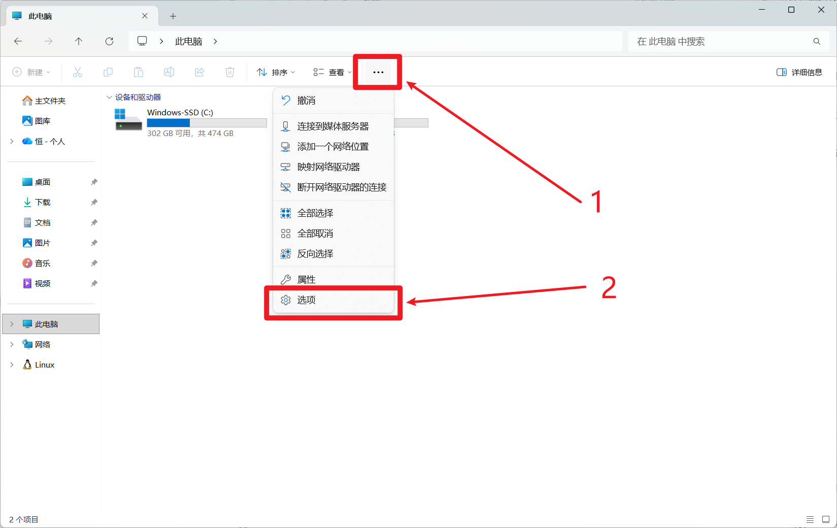
Task: Switch to large thumbnails view icon in status bar
Action: tap(826, 519)
